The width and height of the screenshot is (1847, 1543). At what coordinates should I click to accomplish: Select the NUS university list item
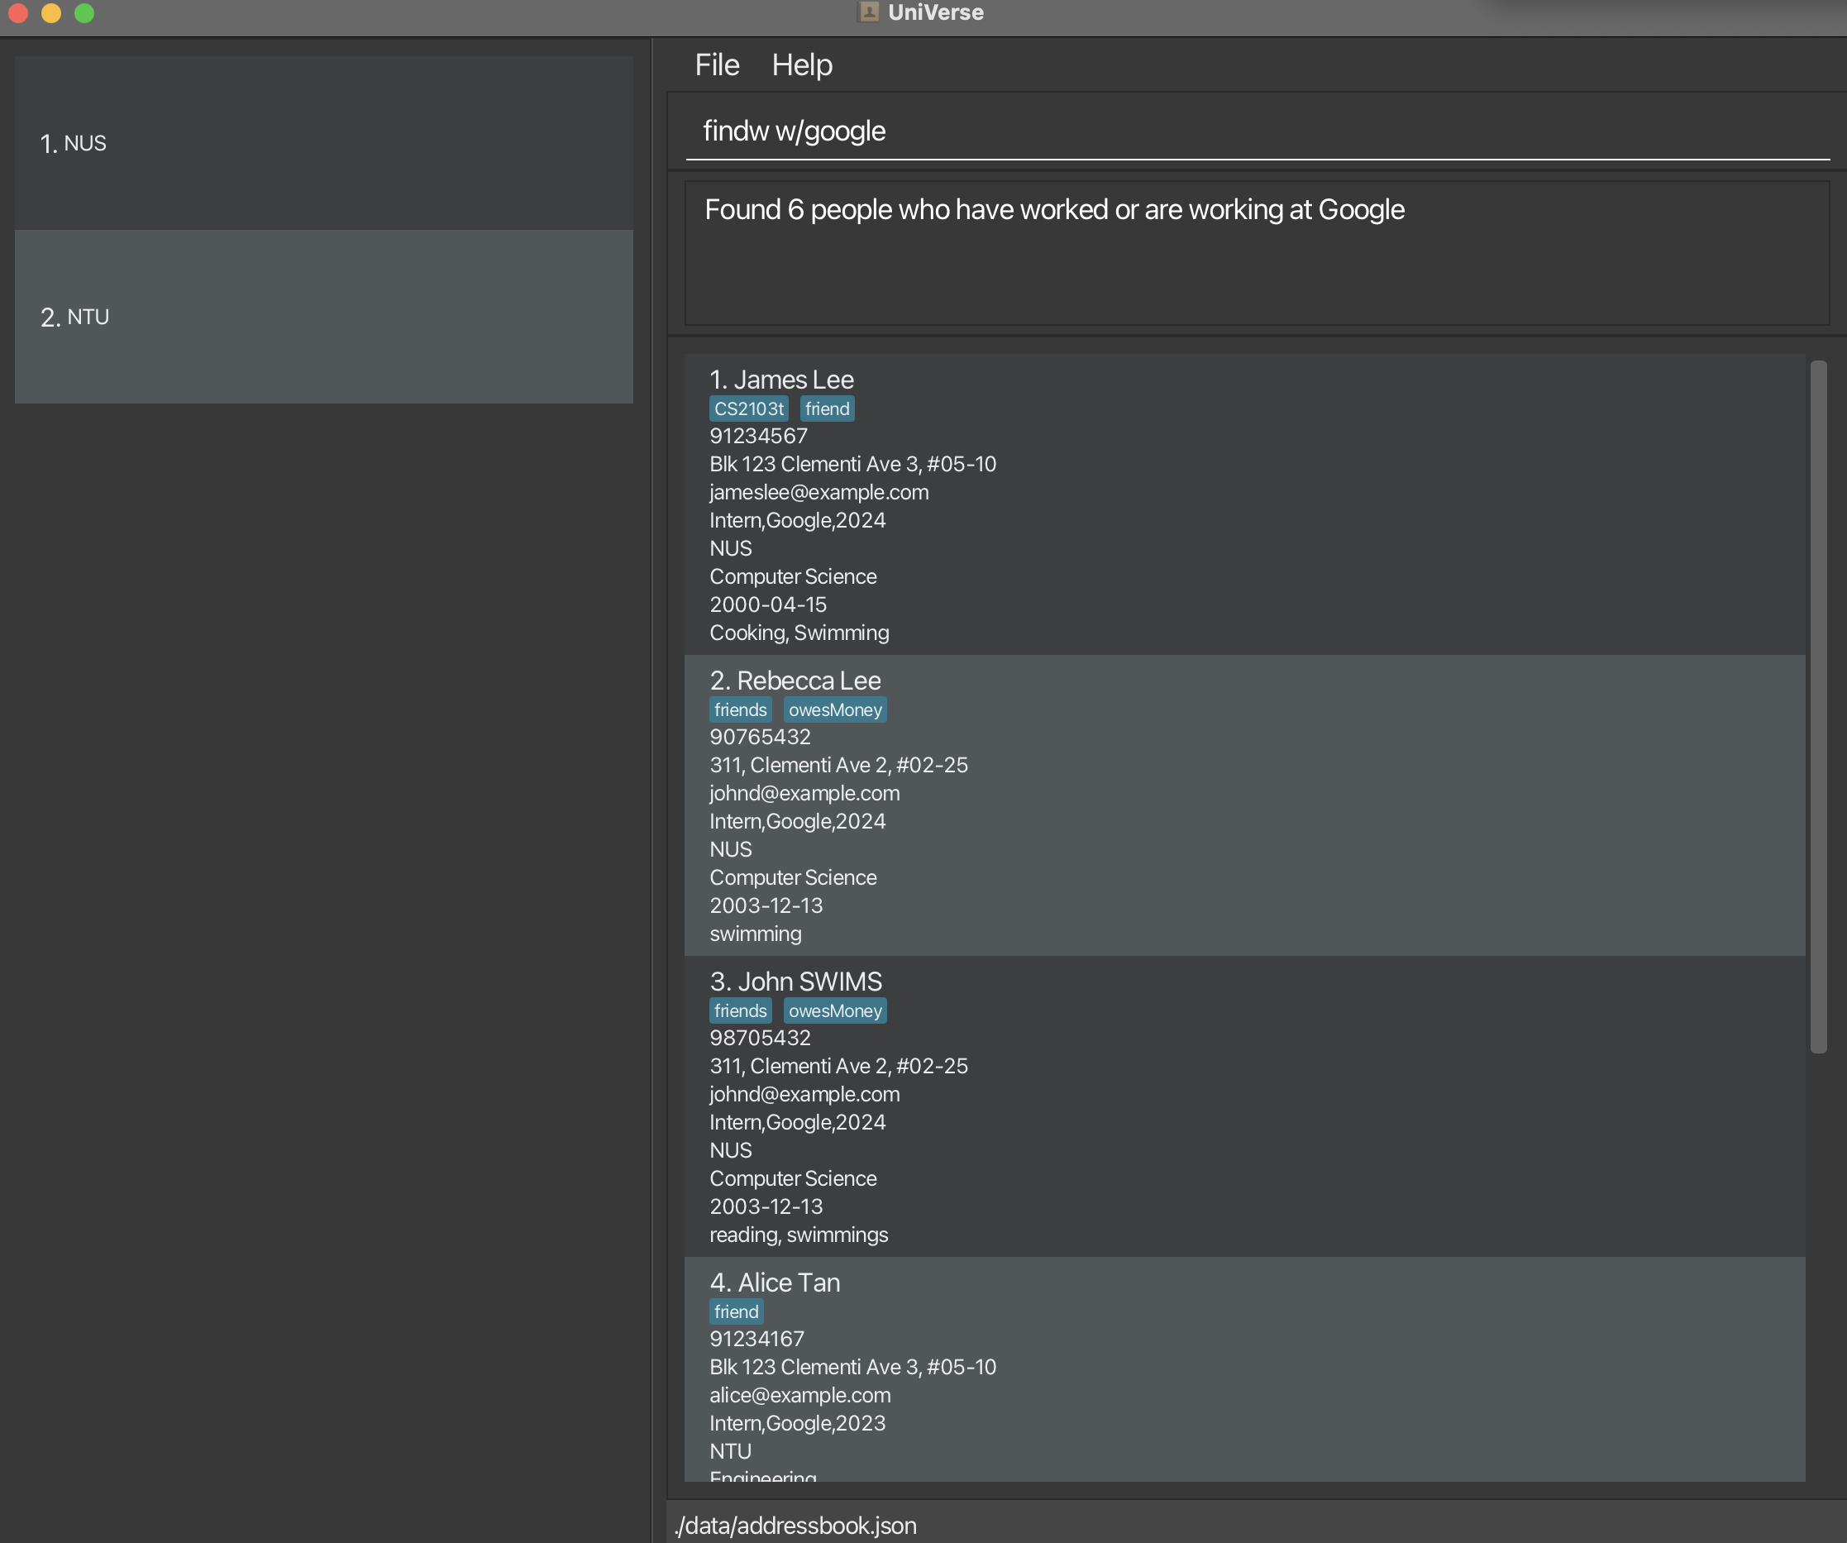coord(323,143)
